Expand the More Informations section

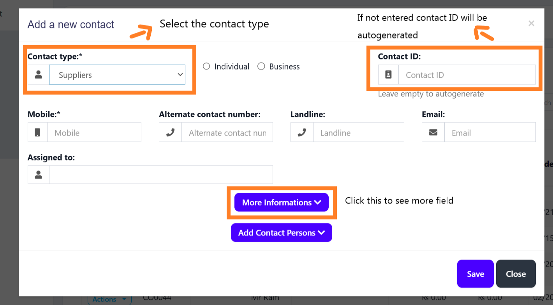point(281,202)
